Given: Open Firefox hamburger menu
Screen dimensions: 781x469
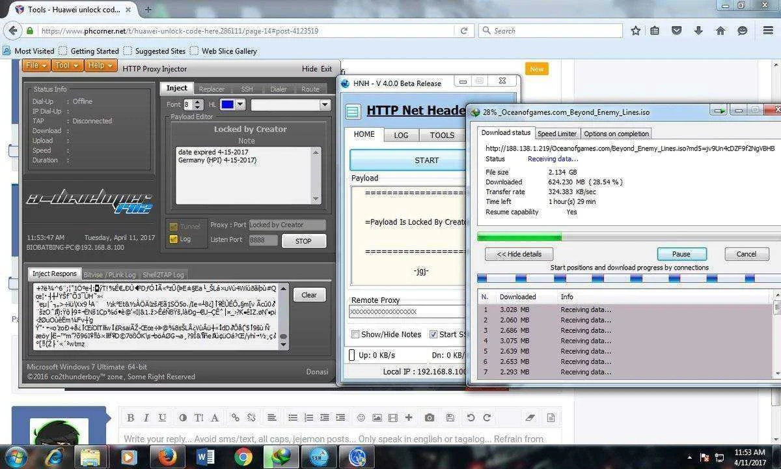Looking at the screenshot, I should [x=767, y=31].
